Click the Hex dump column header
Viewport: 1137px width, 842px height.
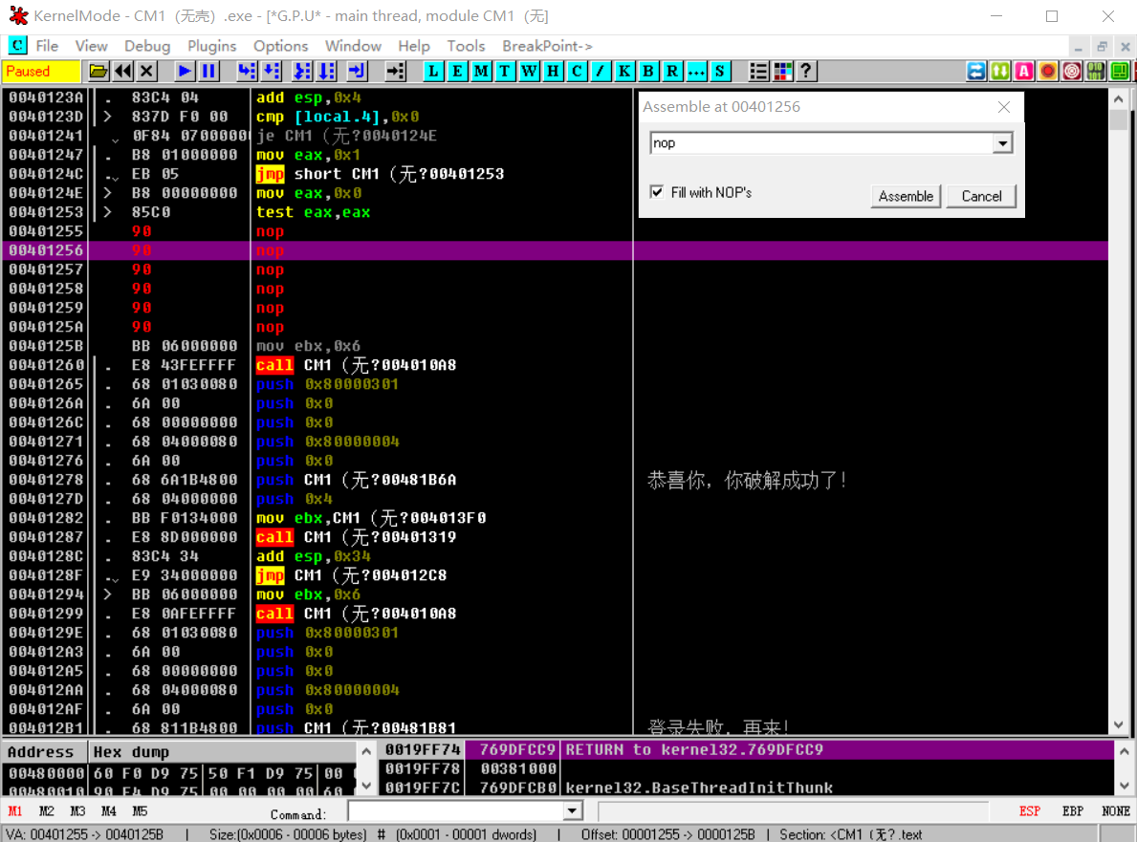click(x=222, y=752)
